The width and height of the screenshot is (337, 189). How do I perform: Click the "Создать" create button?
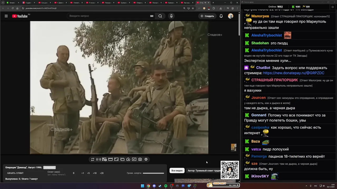(x=207, y=16)
